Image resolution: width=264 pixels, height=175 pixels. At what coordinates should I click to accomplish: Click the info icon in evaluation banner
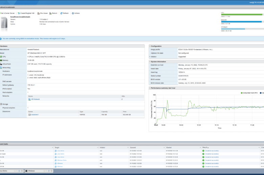[1, 39]
